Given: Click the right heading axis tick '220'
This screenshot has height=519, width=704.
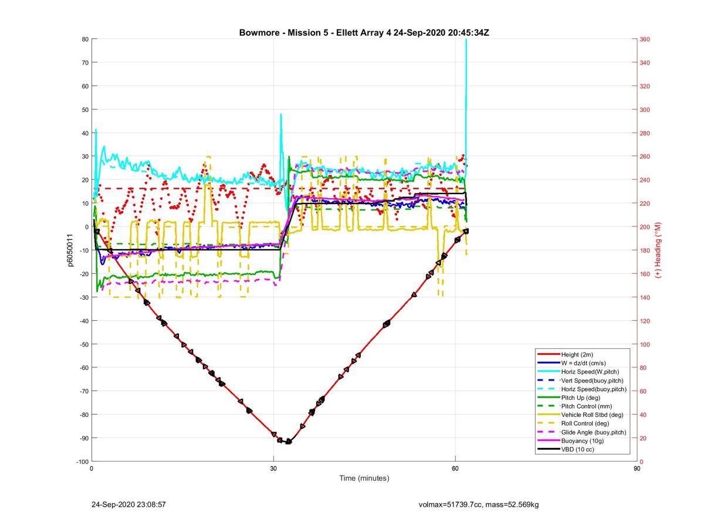Looking at the screenshot, I should pyautogui.click(x=646, y=203).
